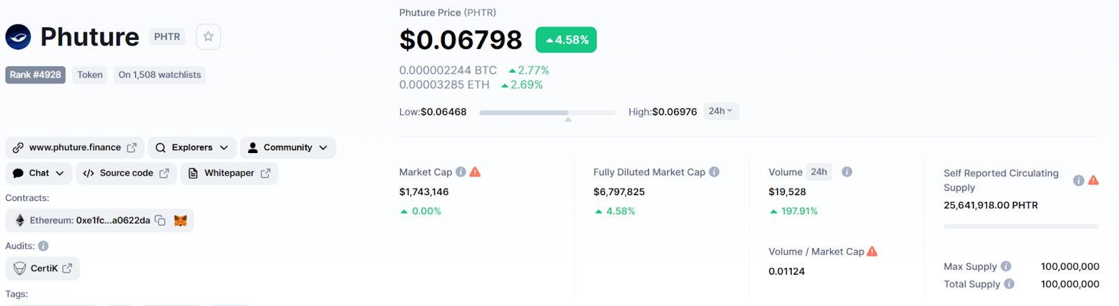
Task: Click the Volume info icon
Action: click(847, 172)
